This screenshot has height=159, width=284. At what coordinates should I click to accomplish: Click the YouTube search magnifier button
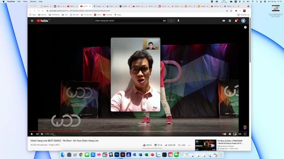point(171,21)
